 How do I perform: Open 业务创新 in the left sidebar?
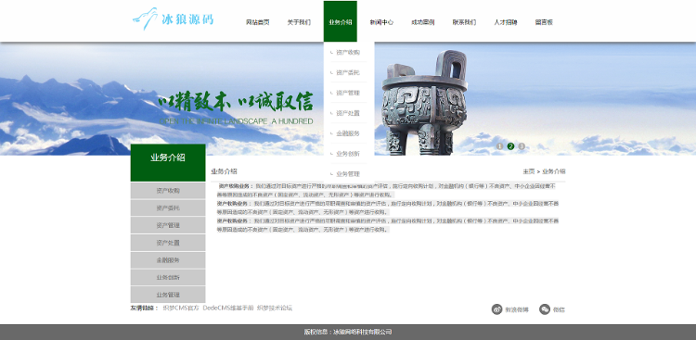168,278
